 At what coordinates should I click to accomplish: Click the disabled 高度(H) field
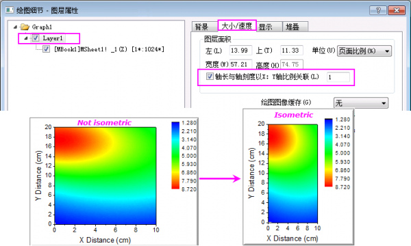coord(291,64)
